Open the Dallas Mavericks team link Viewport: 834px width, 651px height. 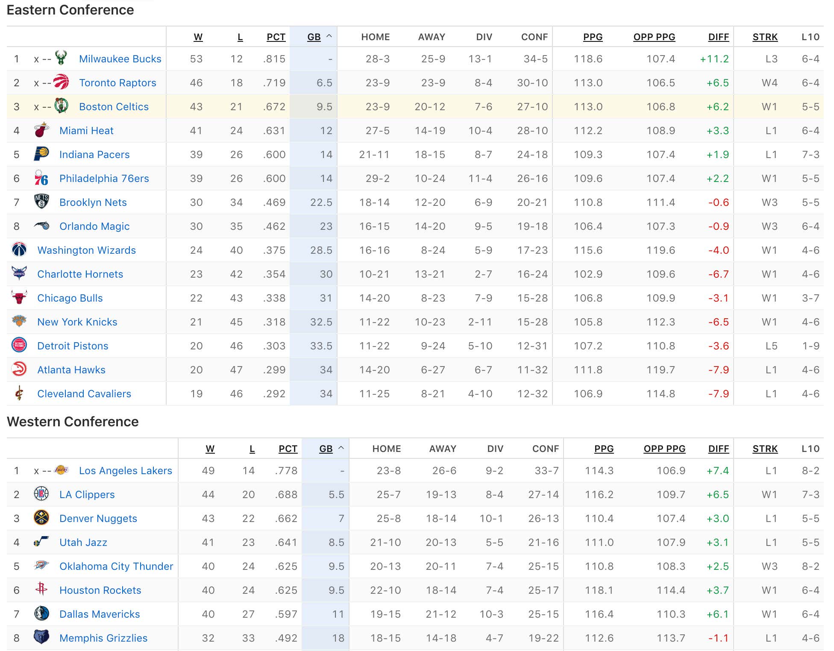click(100, 614)
